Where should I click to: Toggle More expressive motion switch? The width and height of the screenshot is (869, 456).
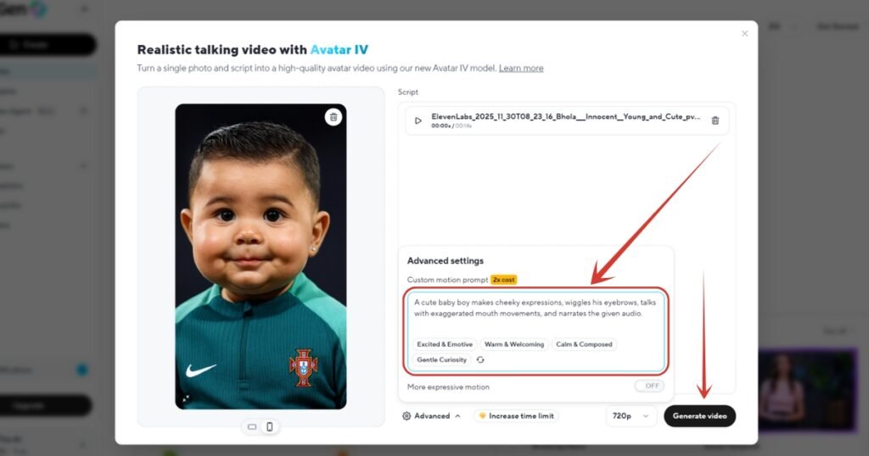point(649,386)
